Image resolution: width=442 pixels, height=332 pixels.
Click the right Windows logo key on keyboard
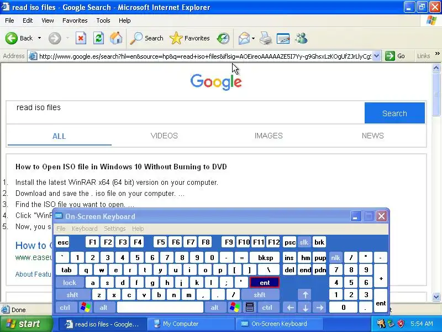[x=234, y=308]
